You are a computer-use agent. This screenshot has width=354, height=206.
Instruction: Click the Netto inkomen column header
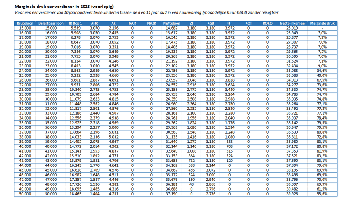pyautogui.click(x=292, y=23)
